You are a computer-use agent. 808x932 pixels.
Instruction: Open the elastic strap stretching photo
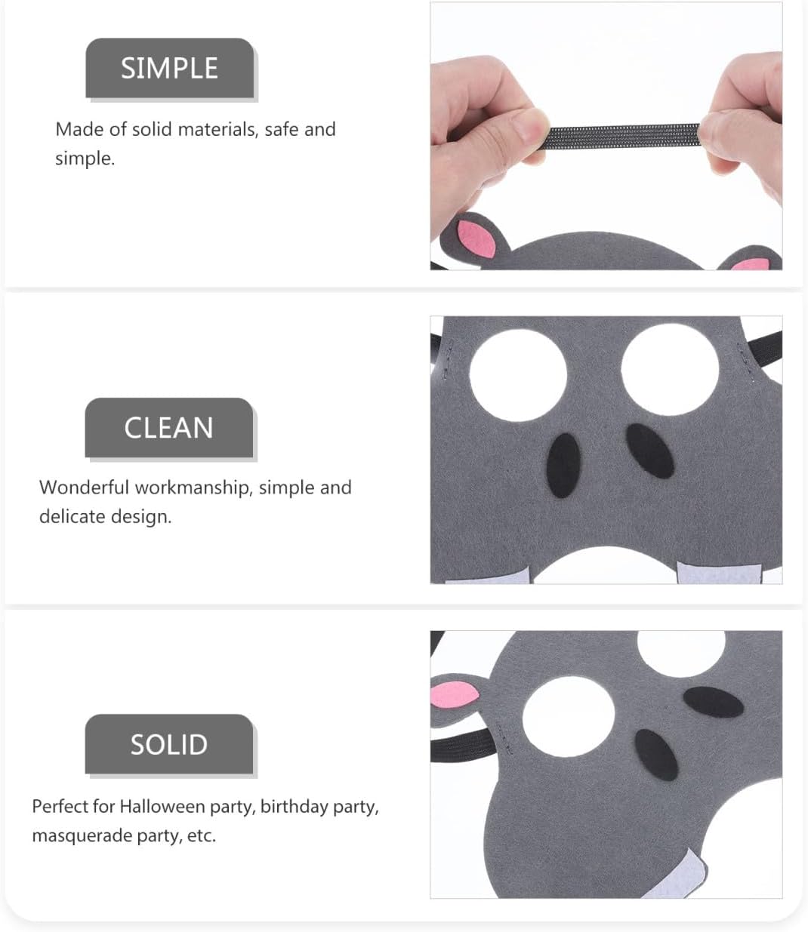[606, 136]
